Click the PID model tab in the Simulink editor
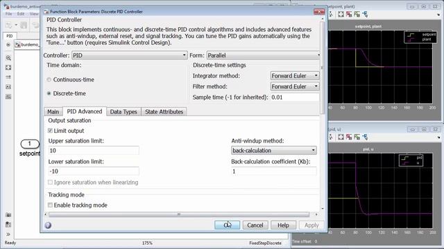This screenshot has width=444, height=249. (x=10, y=36)
